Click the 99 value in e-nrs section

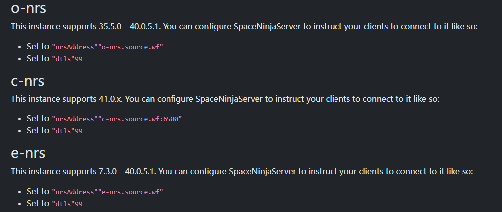point(78,204)
